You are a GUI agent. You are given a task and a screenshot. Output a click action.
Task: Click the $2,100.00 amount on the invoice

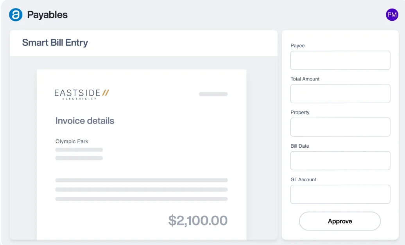tap(198, 220)
